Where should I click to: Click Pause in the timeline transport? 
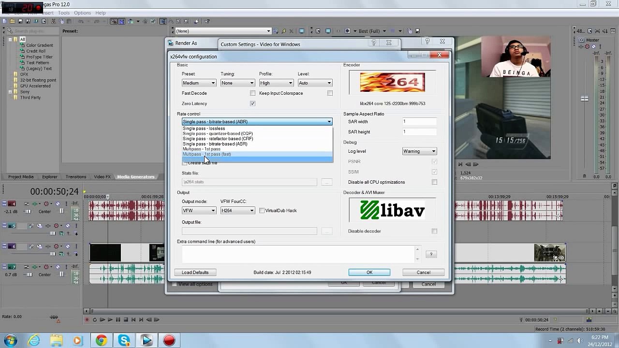tap(118, 319)
